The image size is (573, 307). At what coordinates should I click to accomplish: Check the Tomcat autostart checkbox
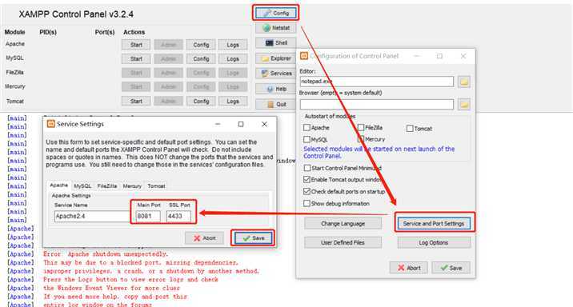click(410, 129)
